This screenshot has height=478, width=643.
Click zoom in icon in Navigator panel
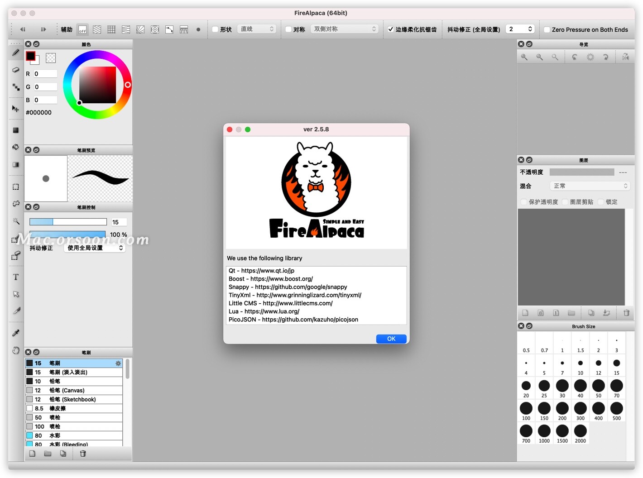click(x=524, y=57)
